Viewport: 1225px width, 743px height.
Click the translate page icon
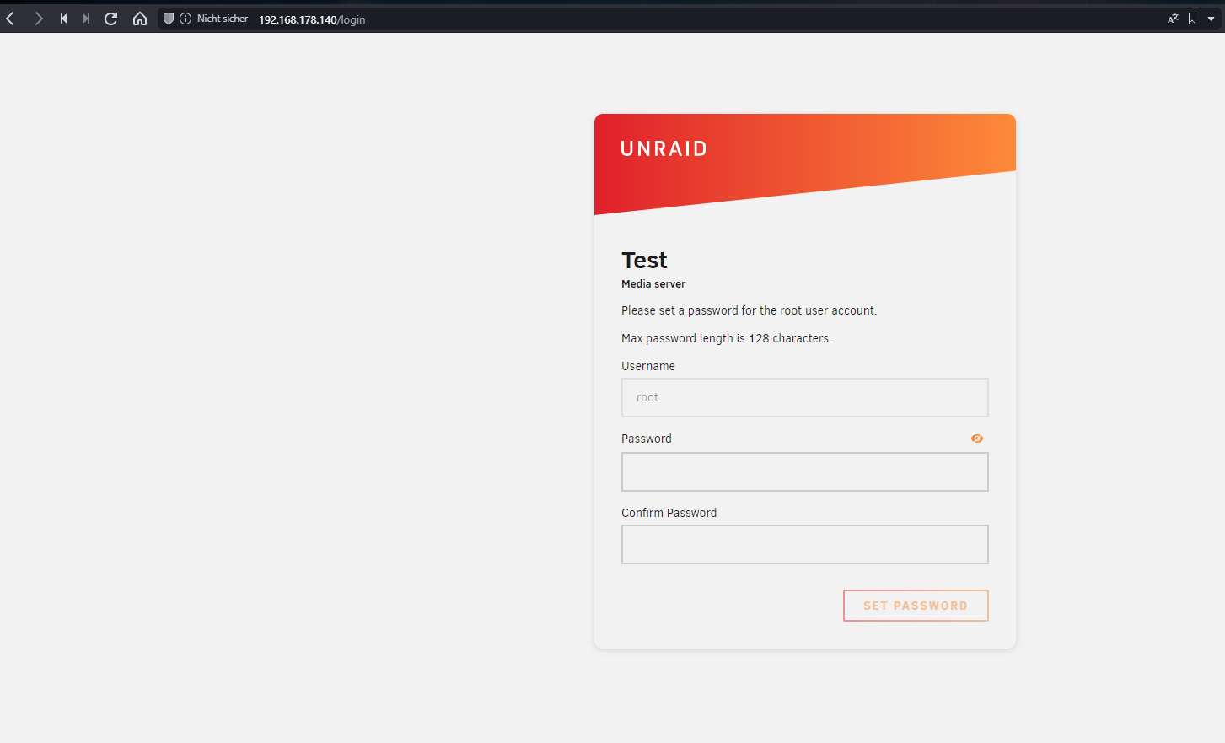click(x=1173, y=19)
